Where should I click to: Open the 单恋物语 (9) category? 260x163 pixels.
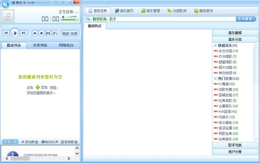point(227,73)
